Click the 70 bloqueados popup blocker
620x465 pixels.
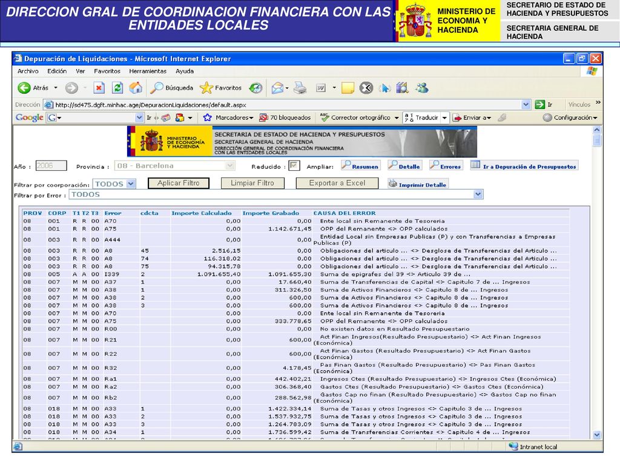(x=285, y=117)
